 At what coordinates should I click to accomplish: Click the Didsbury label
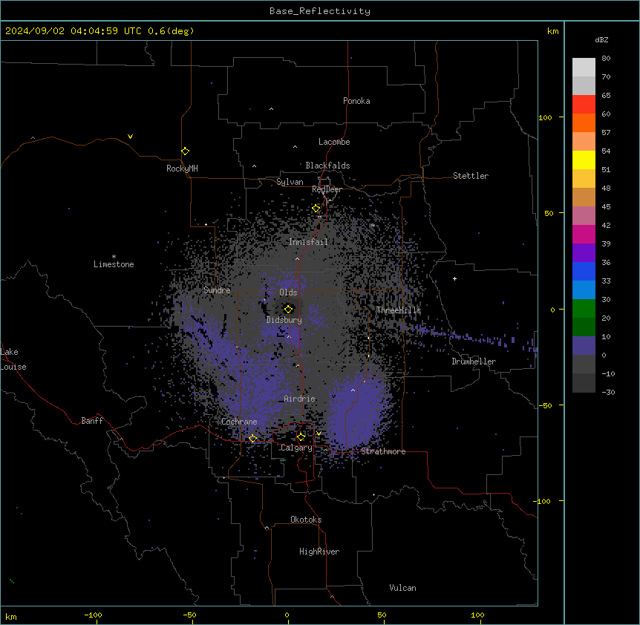coord(284,320)
